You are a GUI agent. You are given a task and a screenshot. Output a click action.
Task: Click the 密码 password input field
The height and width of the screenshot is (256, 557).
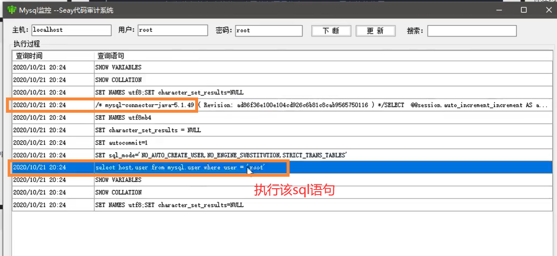pos(269,31)
